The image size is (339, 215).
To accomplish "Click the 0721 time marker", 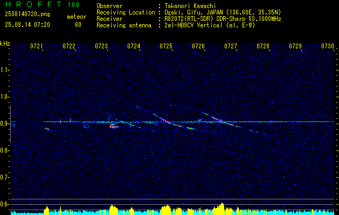I will pyautogui.click(x=36, y=46).
